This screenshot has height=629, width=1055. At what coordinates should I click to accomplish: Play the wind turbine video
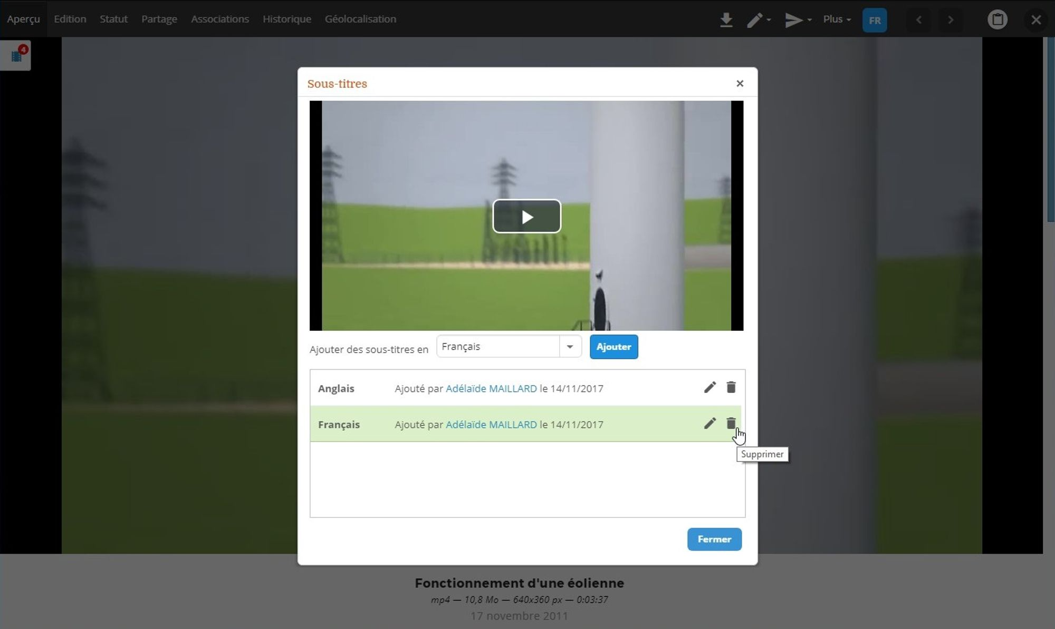point(526,217)
